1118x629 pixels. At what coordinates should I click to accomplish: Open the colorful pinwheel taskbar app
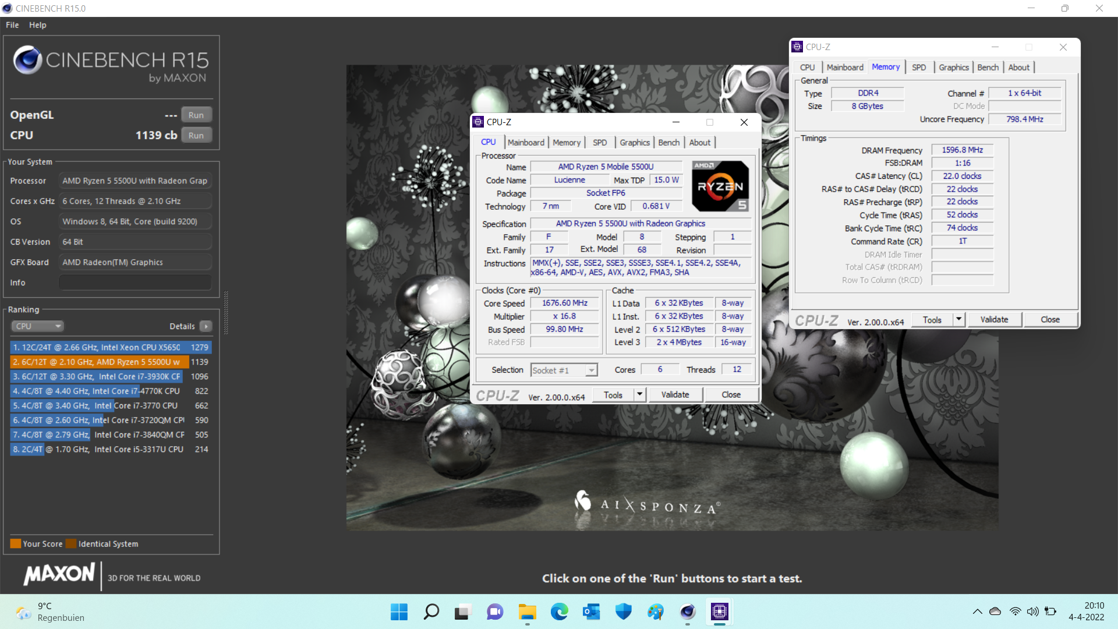[656, 612]
